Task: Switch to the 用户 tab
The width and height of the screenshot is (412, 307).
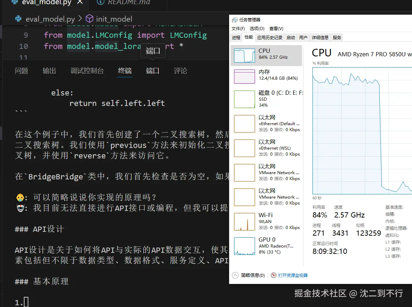Action: click(303, 37)
